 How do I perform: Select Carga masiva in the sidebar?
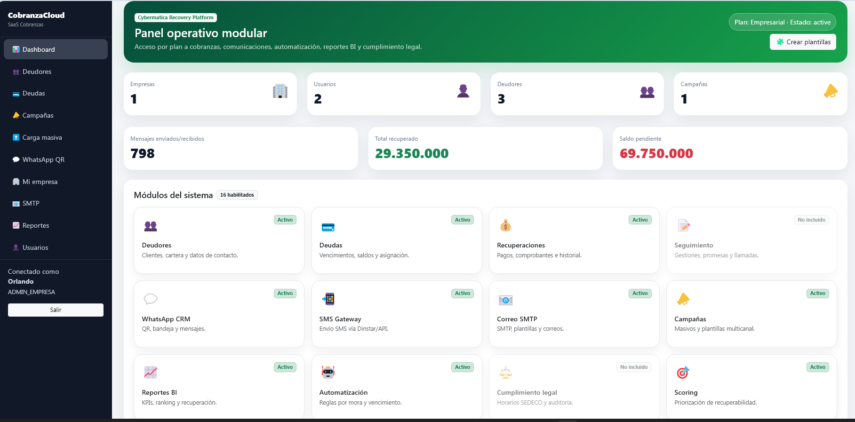coord(56,137)
